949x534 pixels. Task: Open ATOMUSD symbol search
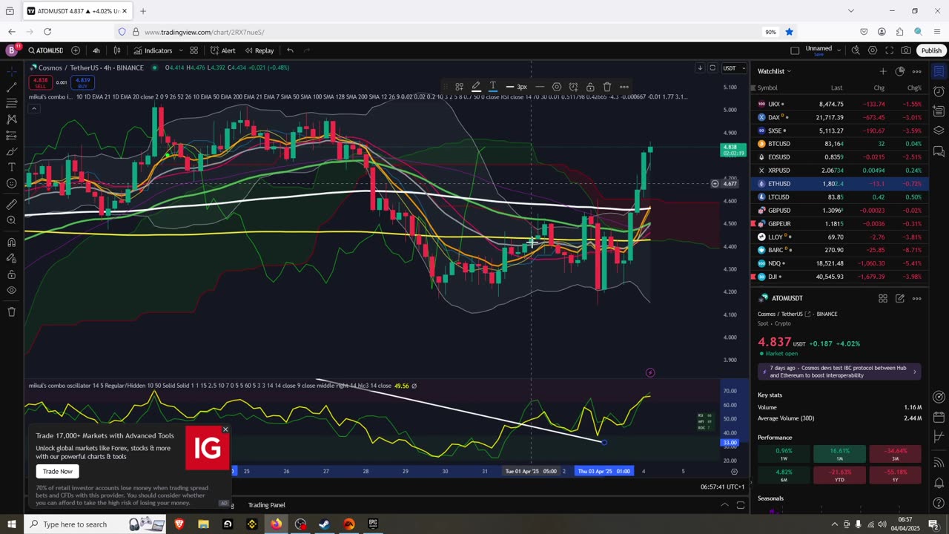tap(45, 50)
